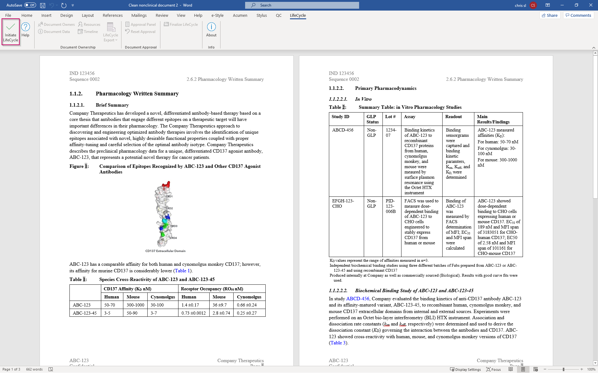Switch to the References tab

(113, 16)
